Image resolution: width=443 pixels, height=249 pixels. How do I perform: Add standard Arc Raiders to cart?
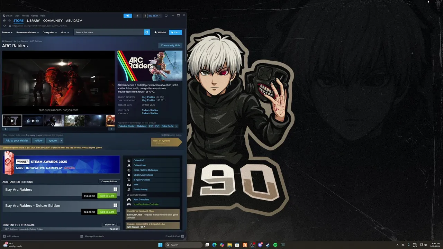107,196
